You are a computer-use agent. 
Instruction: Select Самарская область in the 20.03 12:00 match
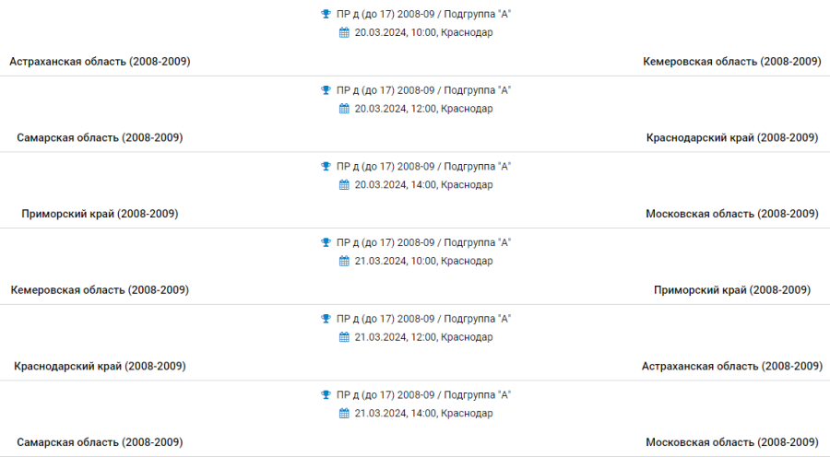(x=100, y=137)
